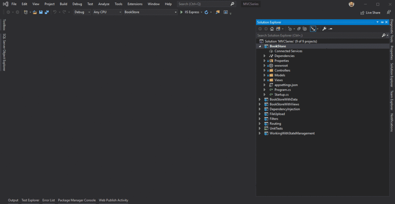
Task: Open the Debug configuration dropdown
Action: 82,12
